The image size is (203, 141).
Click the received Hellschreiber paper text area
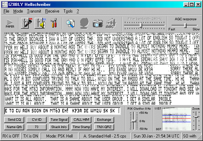point(102,68)
